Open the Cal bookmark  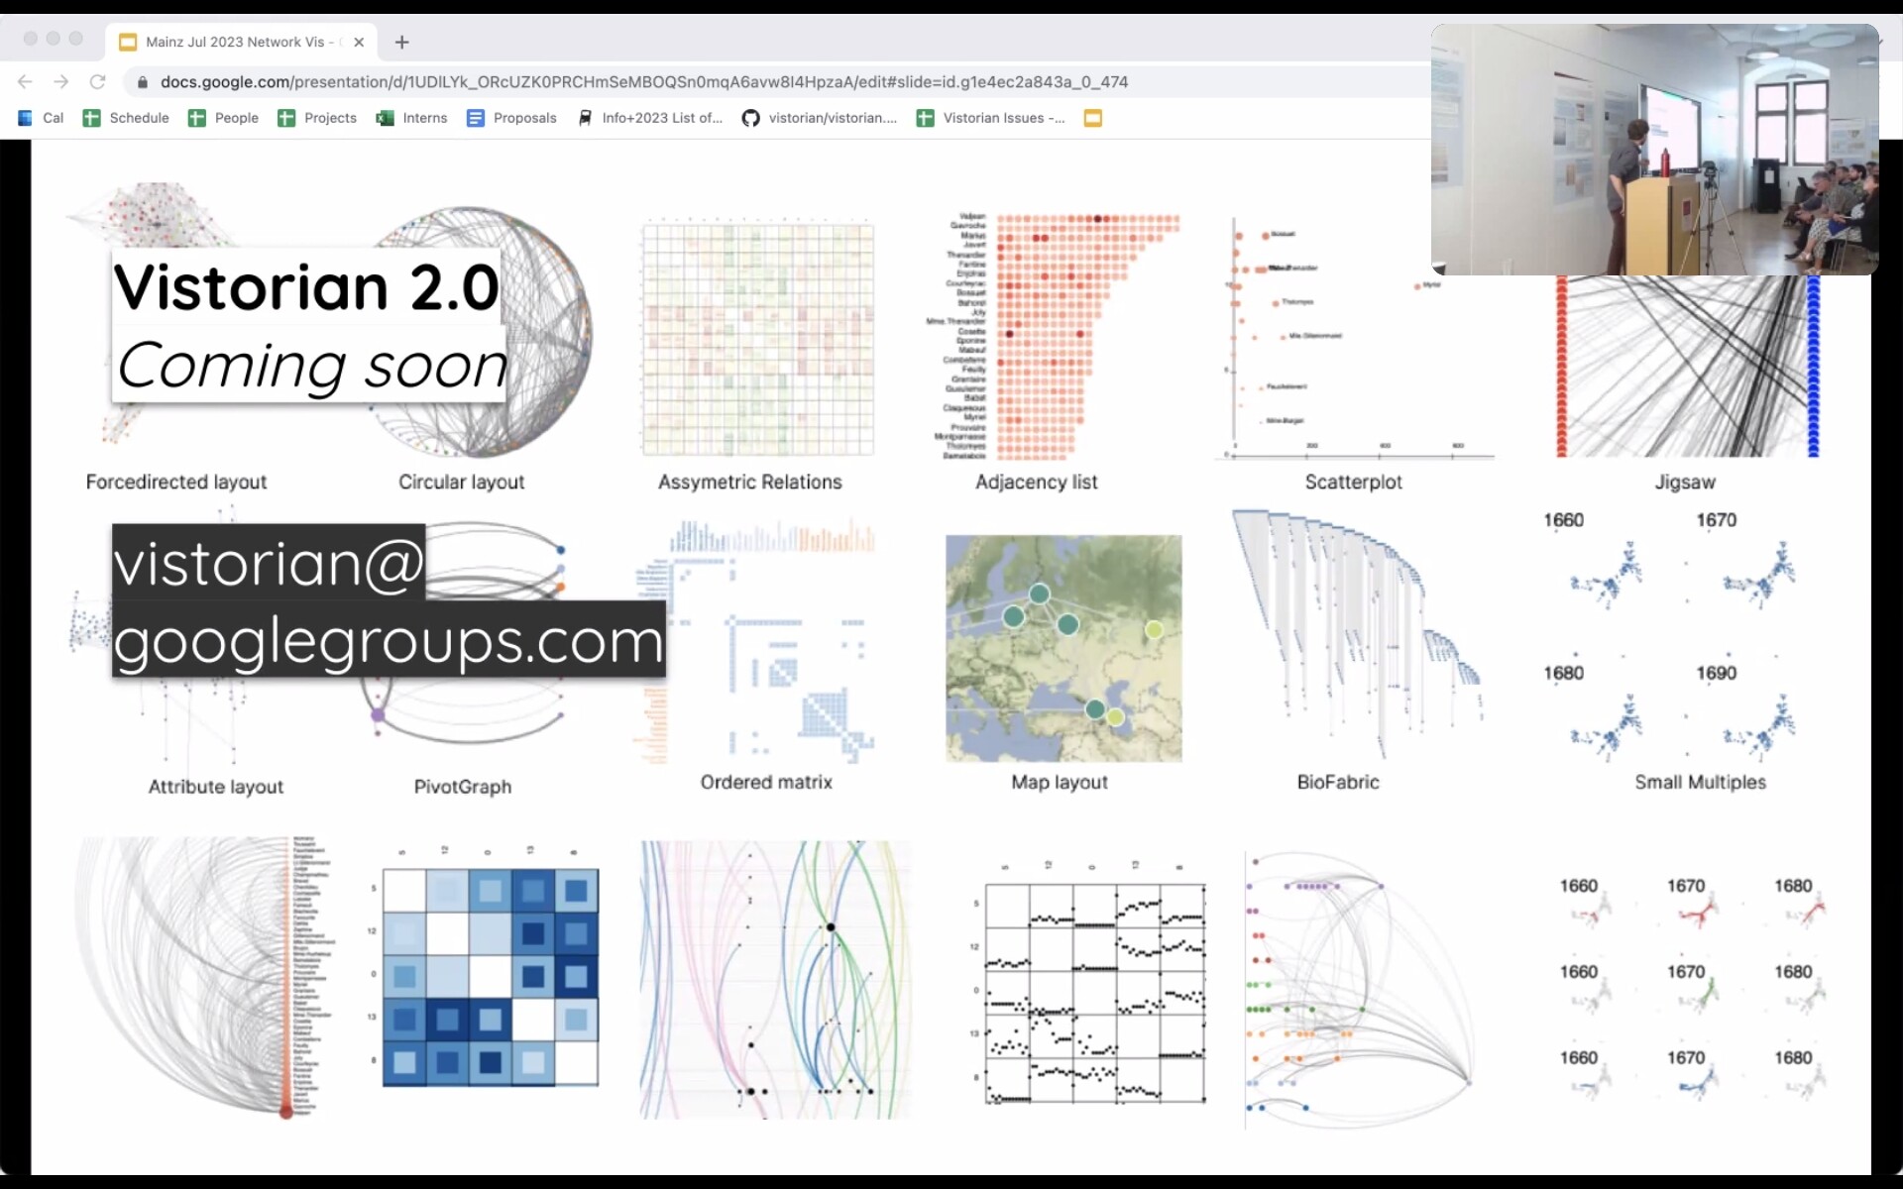click(x=42, y=118)
